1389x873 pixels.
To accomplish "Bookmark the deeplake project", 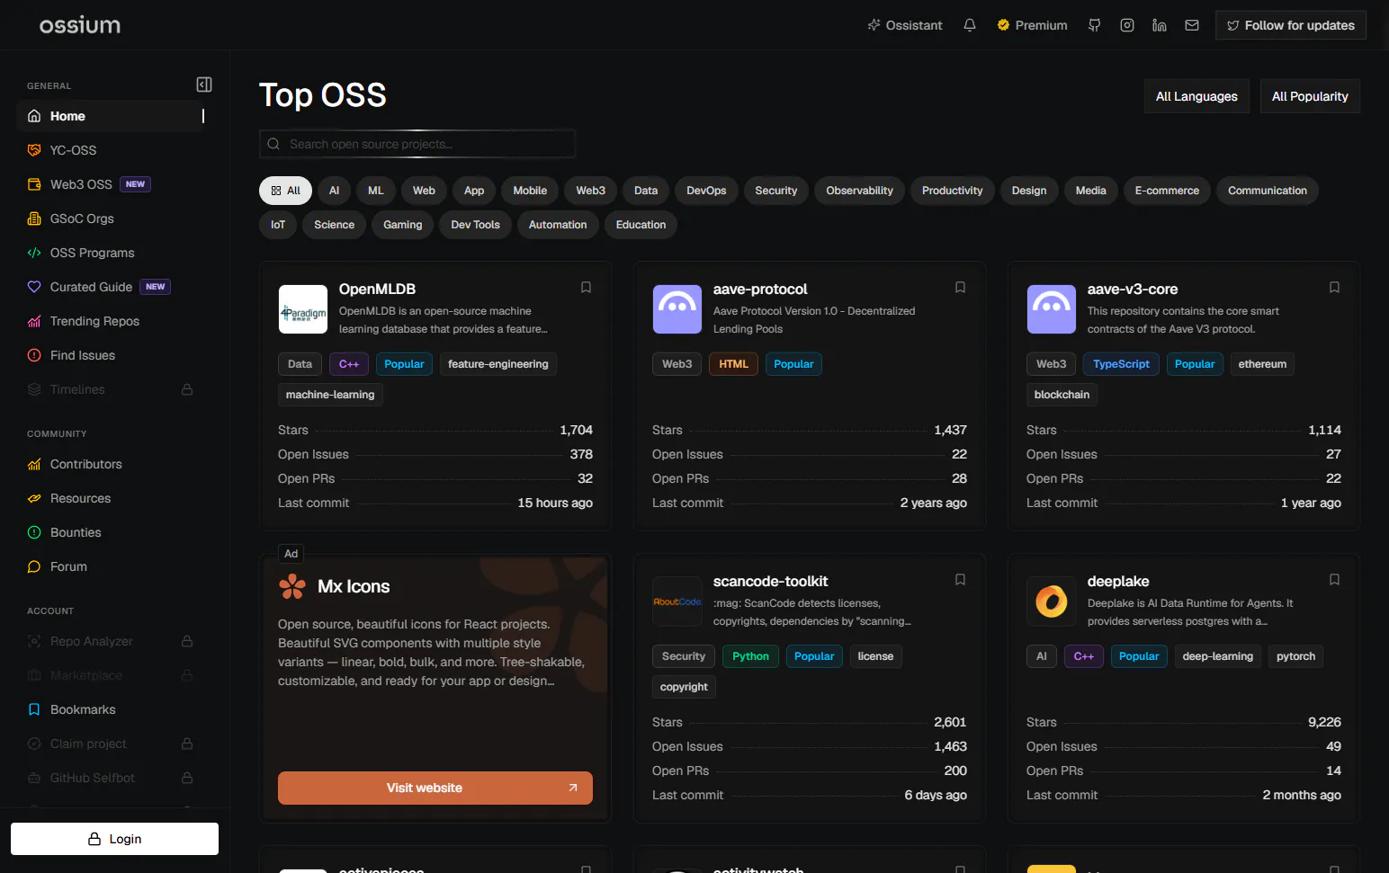I will [x=1334, y=580].
